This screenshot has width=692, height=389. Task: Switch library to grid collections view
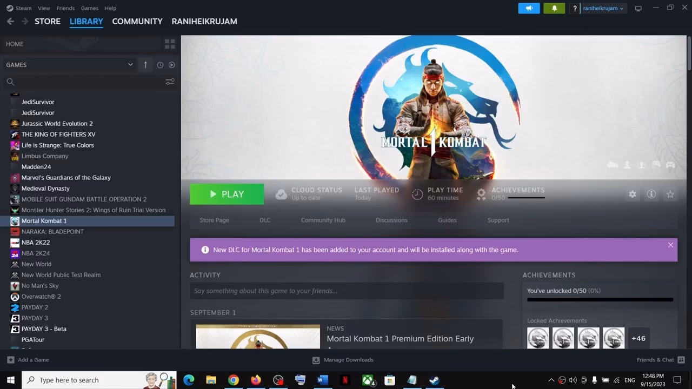coord(170,44)
